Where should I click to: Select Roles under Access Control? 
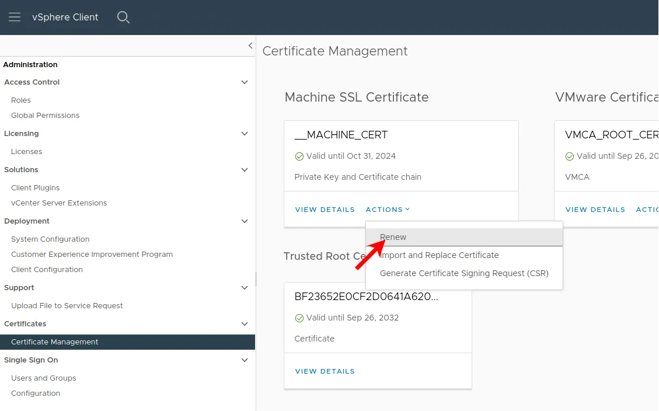pyautogui.click(x=20, y=100)
